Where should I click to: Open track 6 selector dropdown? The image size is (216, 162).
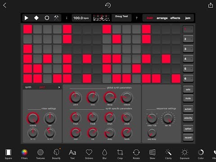[x=188, y=79]
